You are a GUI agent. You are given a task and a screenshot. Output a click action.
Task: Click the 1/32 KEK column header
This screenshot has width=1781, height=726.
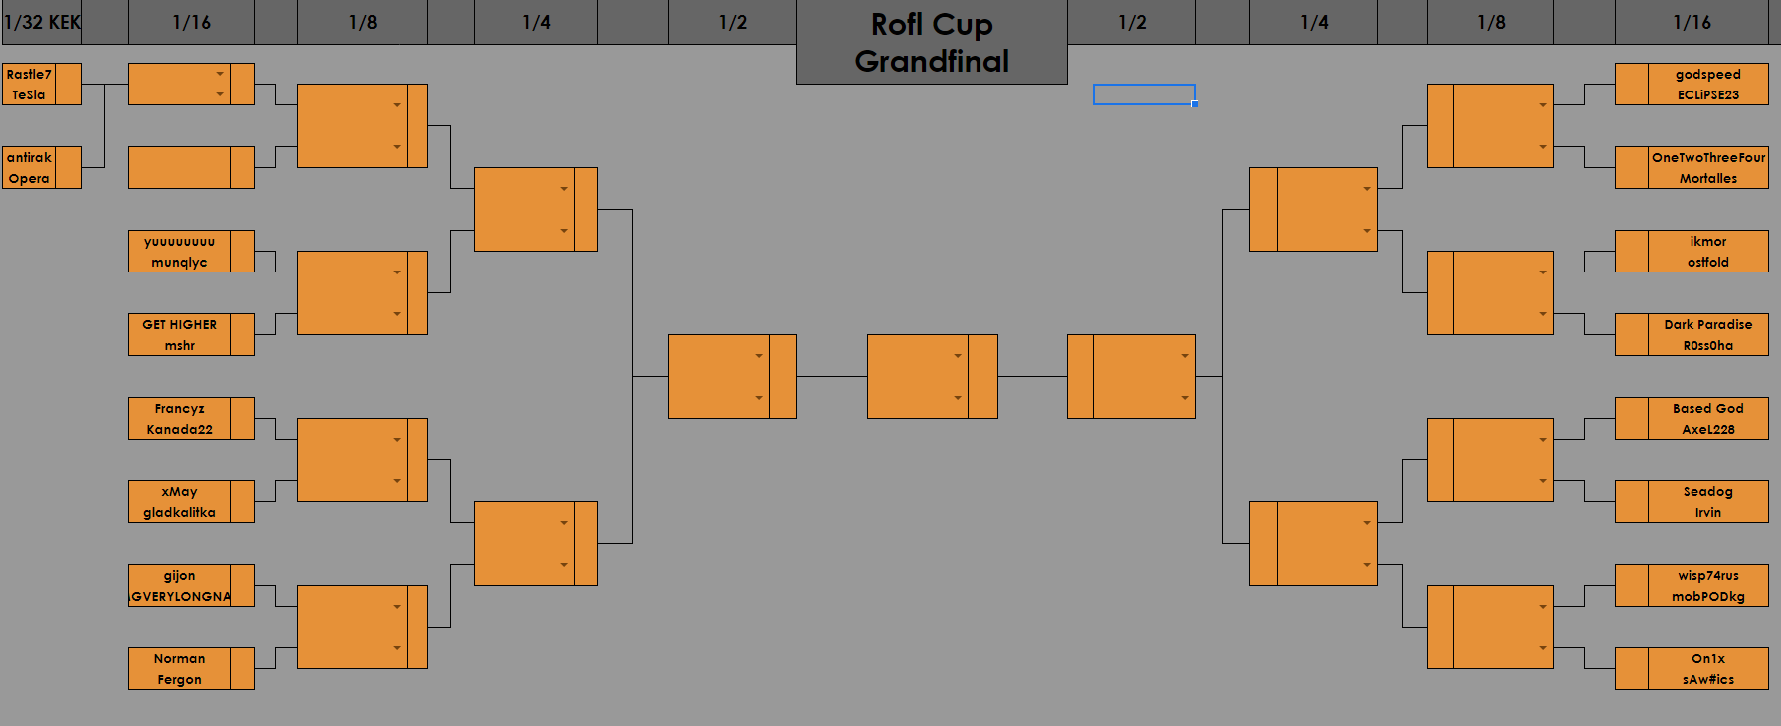click(x=41, y=22)
